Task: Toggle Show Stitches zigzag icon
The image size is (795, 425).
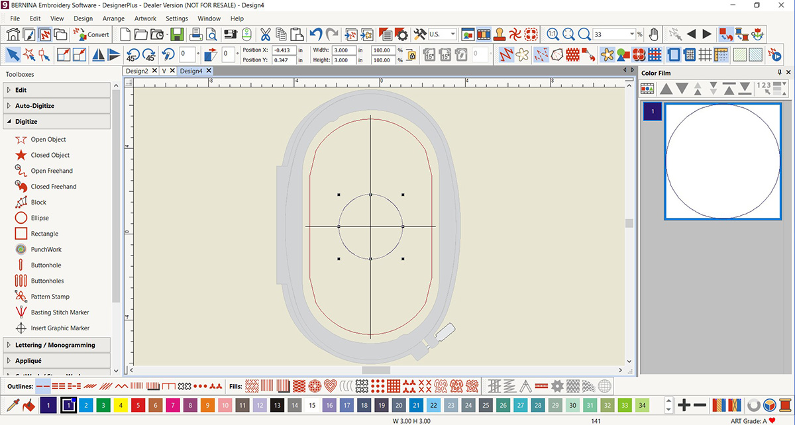Action: point(506,54)
